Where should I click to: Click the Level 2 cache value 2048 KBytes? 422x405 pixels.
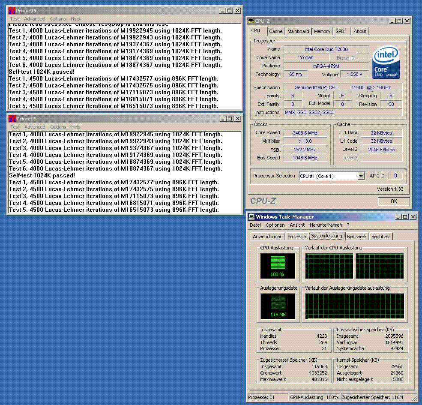[381, 150]
